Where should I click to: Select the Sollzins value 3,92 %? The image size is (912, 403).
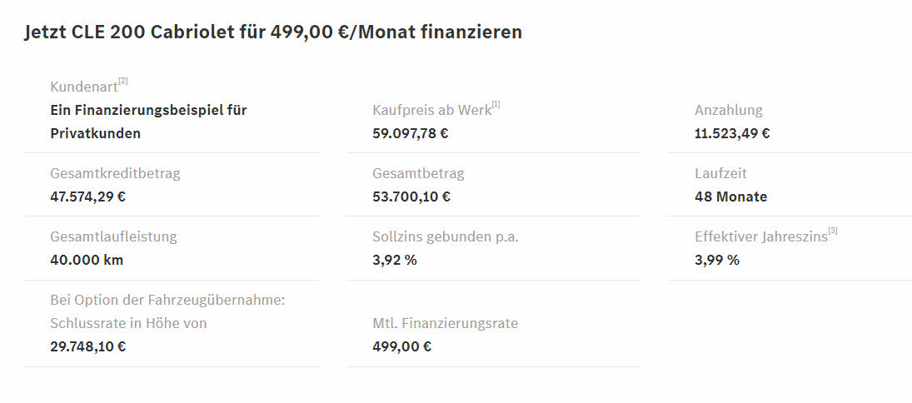pos(395,260)
